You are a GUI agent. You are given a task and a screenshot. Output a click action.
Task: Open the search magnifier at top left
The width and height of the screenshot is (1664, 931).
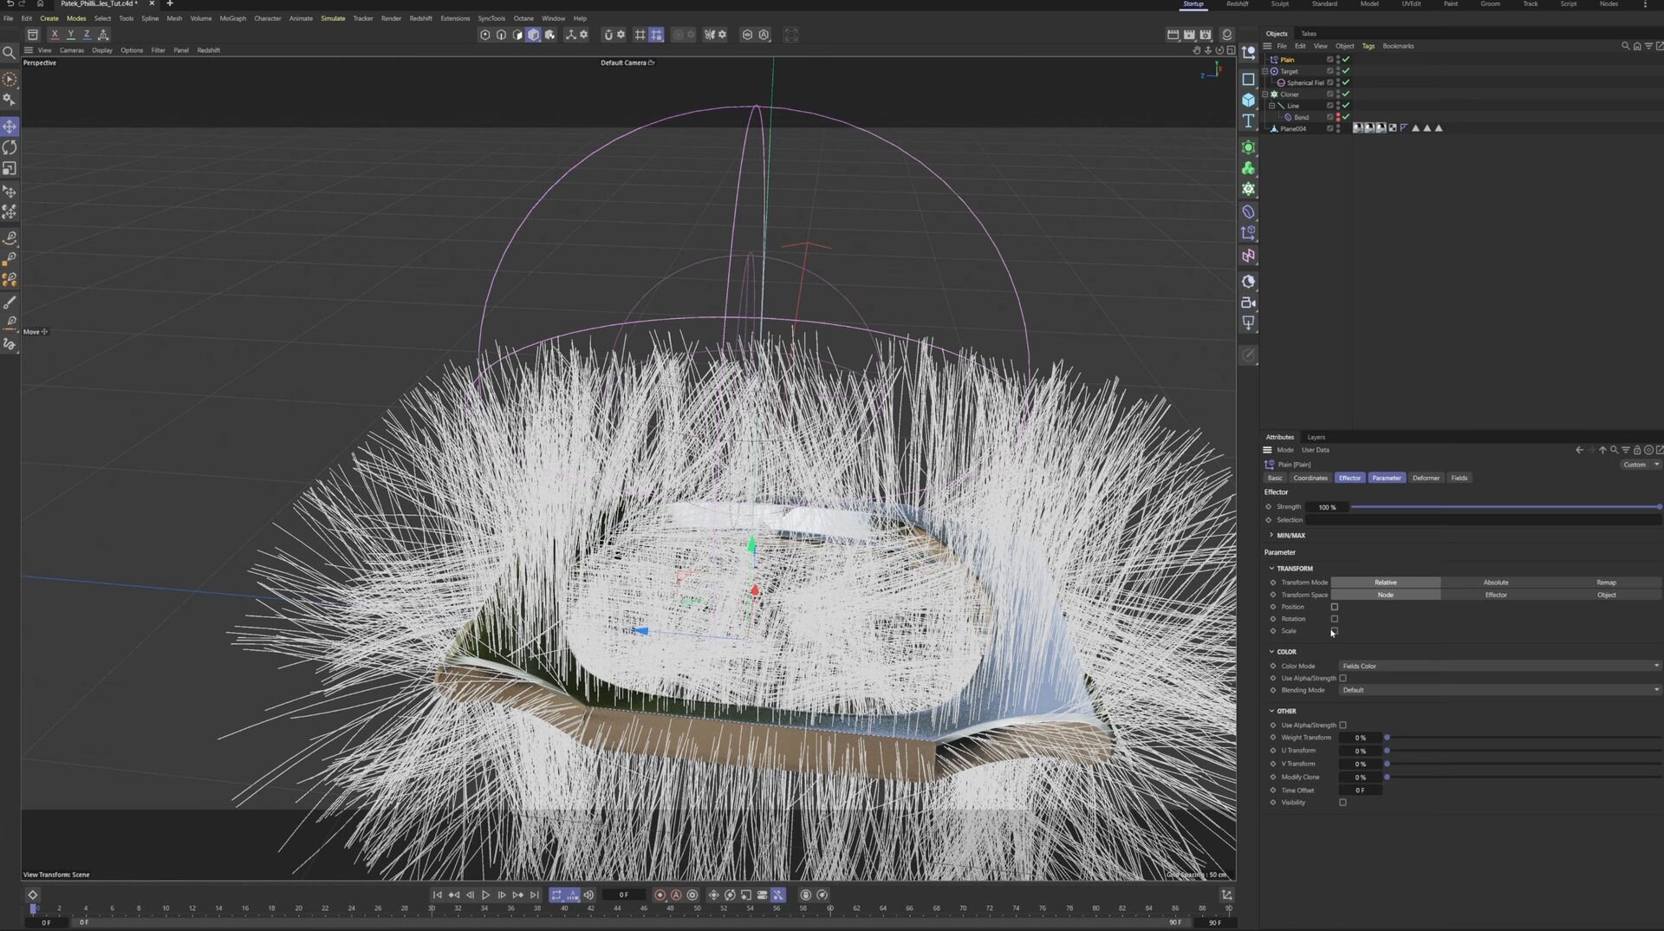[x=10, y=53]
